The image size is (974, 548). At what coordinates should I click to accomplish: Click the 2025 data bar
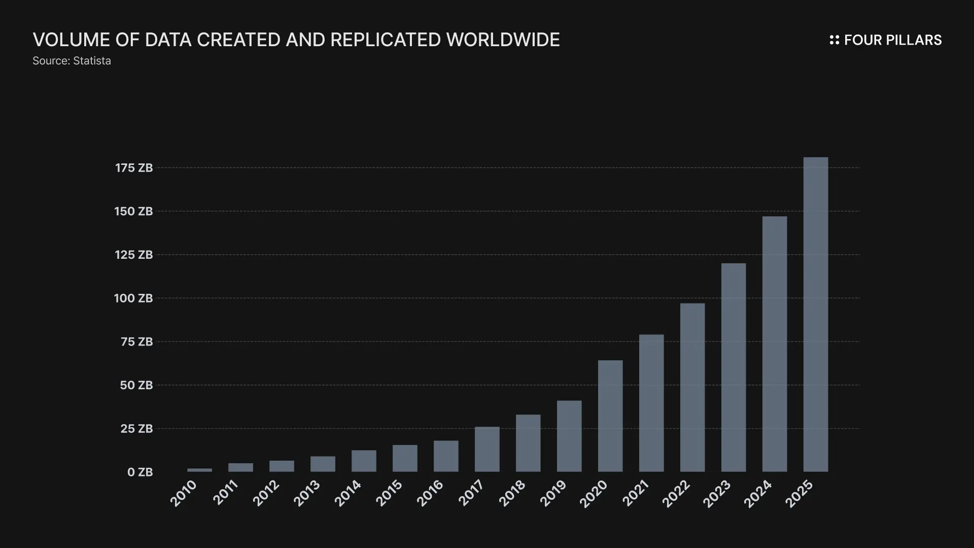click(815, 315)
